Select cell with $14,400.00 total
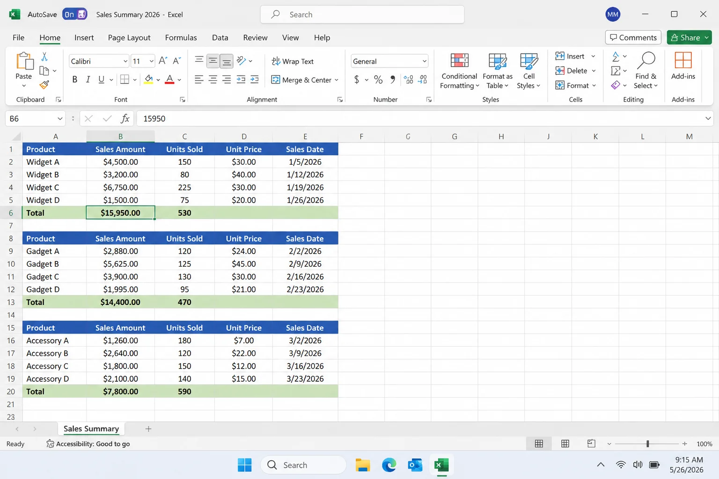This screenshot has height=479, width=719. click(120, 302)
